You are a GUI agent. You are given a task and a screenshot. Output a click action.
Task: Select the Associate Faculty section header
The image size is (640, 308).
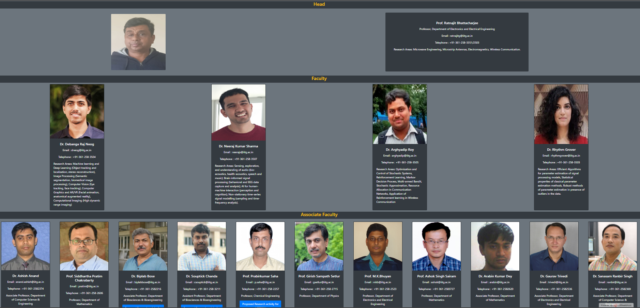[x=319, y=214]
